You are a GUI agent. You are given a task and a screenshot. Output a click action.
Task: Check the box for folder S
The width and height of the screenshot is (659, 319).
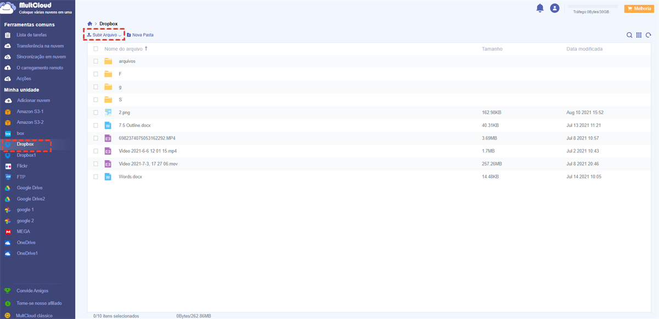(x=96, y=100)
